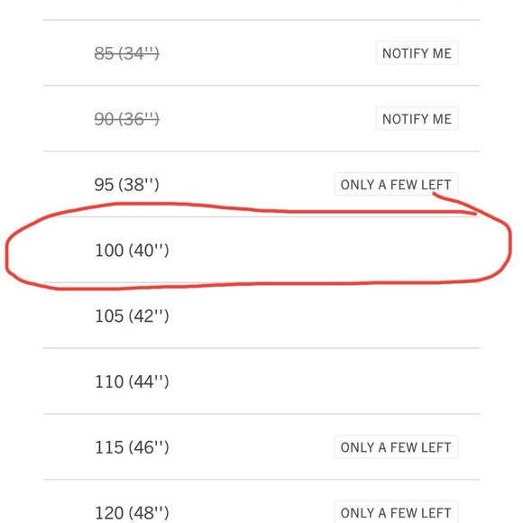Tap Only A Few Left badge for 95
Image resolution: width=523 pixels, height=523 pixels.
[x=396, y=184]
